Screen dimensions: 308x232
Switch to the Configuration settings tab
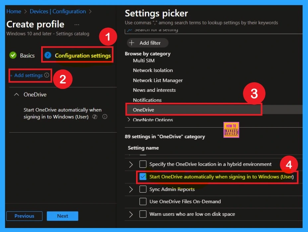(83, 55)
